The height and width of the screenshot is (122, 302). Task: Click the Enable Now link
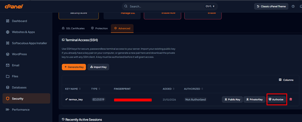click(168, 13)
